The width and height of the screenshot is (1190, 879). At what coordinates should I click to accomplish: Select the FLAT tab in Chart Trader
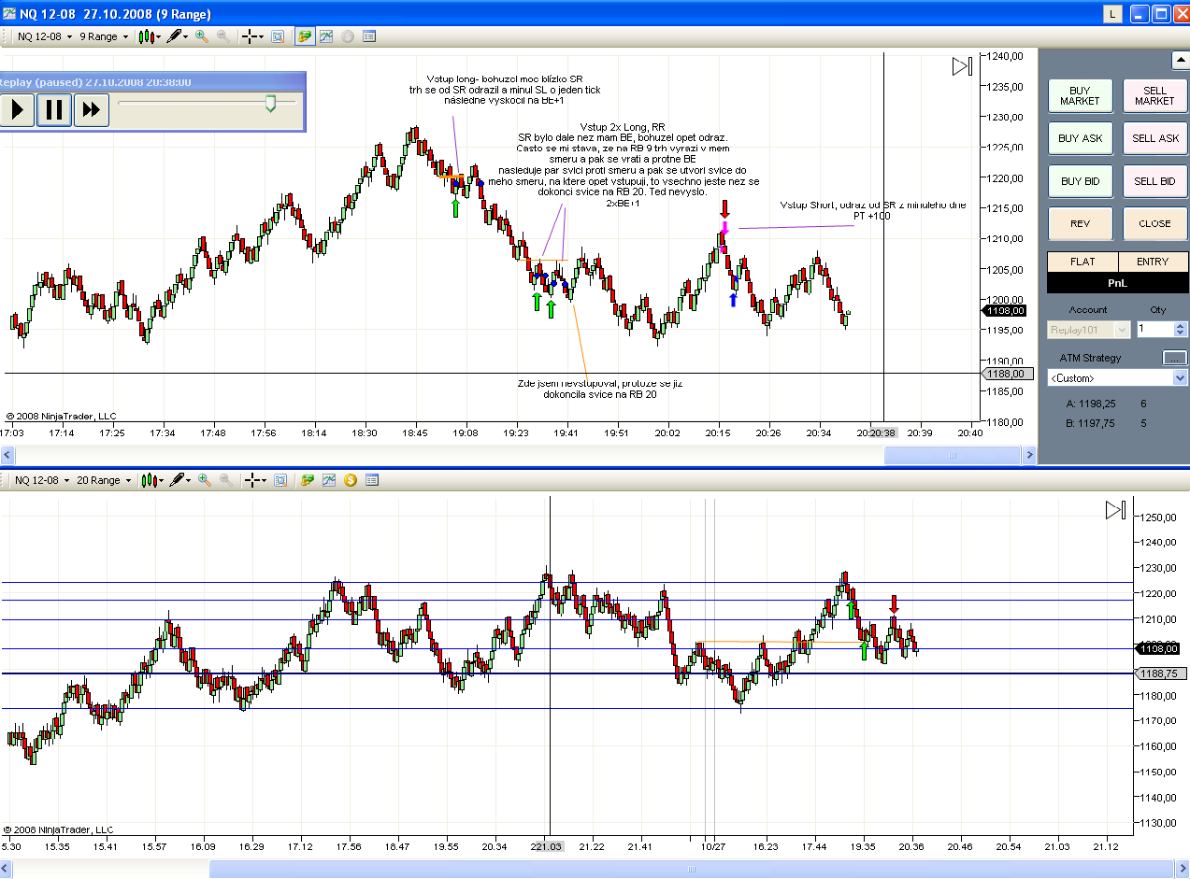pos(1082,262)
